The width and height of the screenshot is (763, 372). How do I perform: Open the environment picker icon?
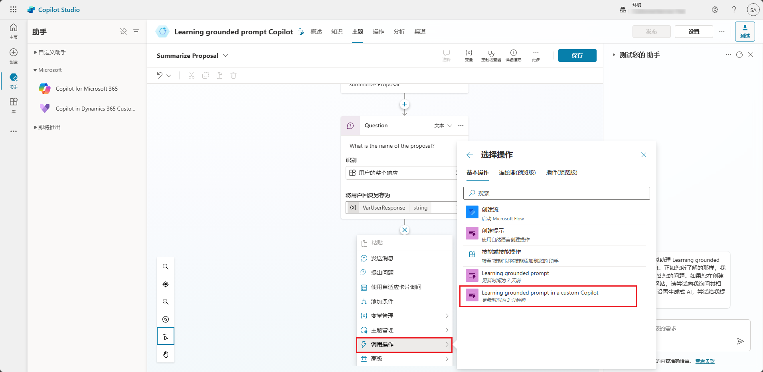623,10
